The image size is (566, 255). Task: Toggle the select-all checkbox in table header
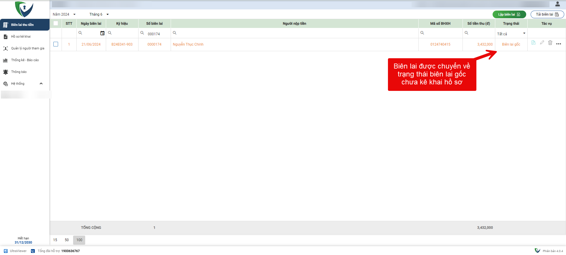click(56, 24)
